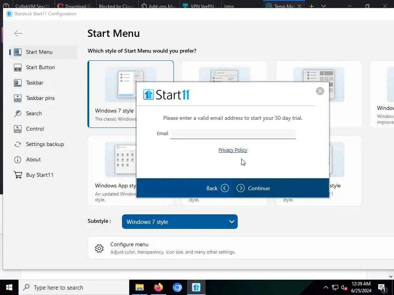The height and width of the screenshot is (295, 394).
Task: Go back with the sidebar arrow
Action: pyautogui.click(x=18, y=33)
